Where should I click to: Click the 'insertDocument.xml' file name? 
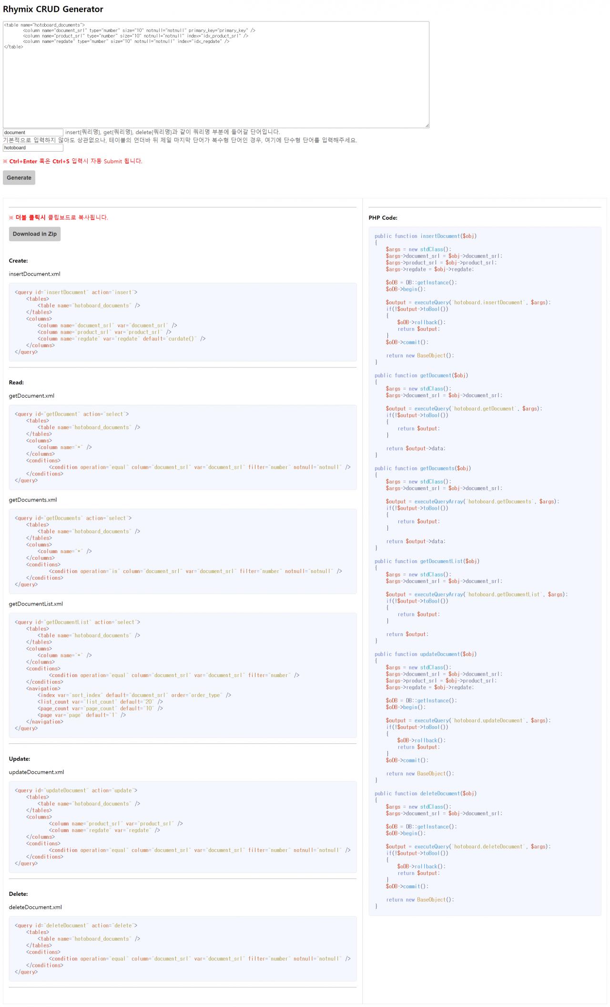[34, 274]
